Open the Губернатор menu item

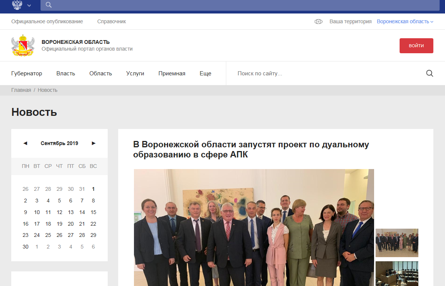pyautogui.click(x=27, y=73)
